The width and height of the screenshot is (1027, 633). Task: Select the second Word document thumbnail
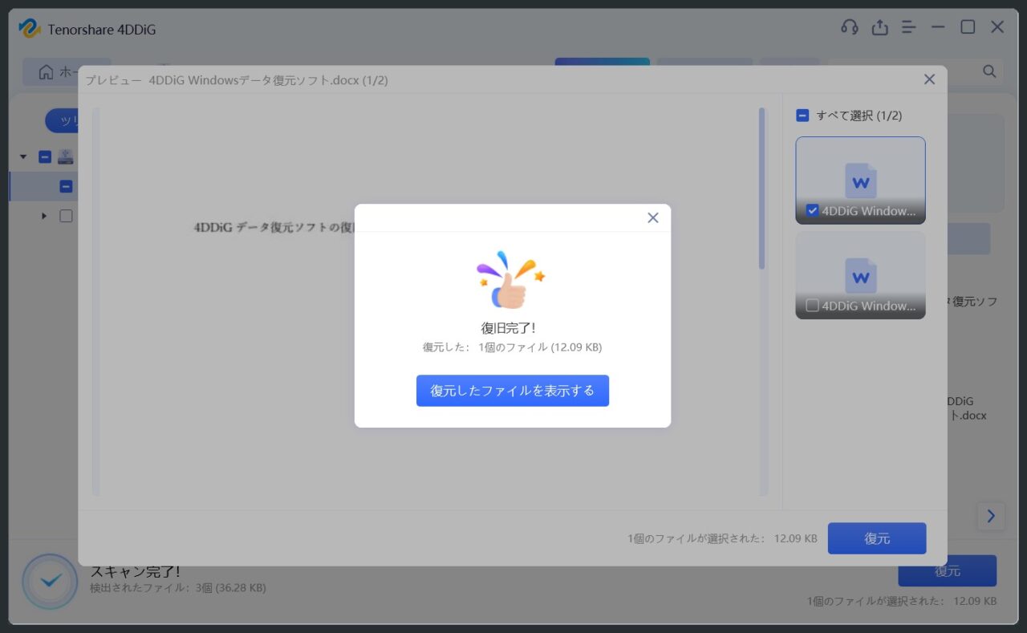[x=860, y=275]
